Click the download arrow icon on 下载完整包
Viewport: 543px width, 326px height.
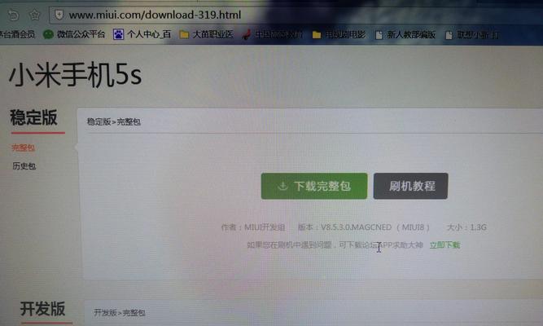point(282,187)
